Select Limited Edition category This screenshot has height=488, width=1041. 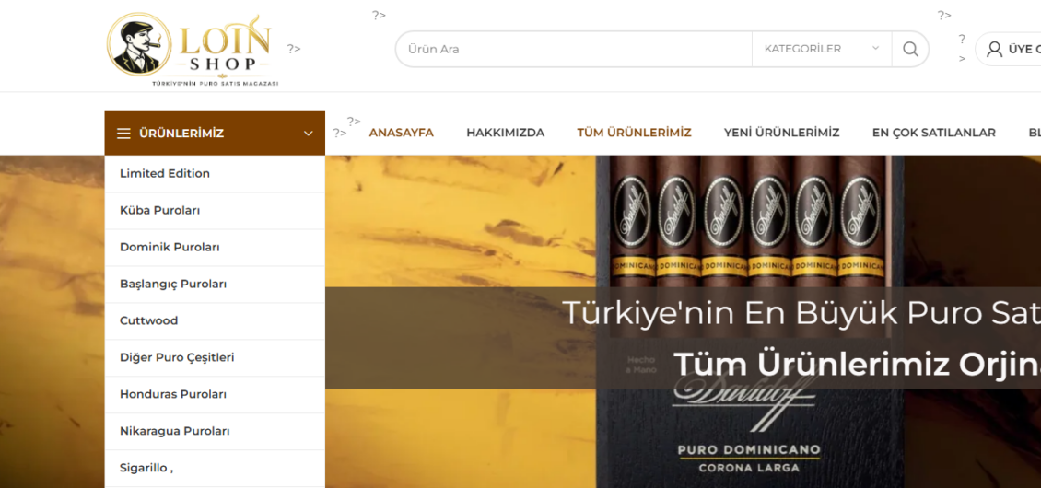[x=215, y=174]
